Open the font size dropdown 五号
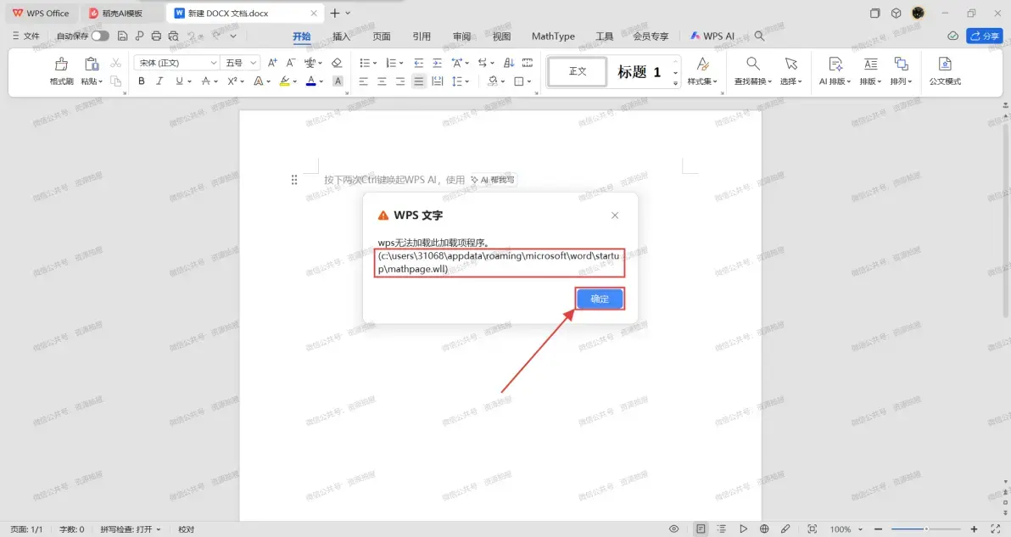 click(241, 63)
